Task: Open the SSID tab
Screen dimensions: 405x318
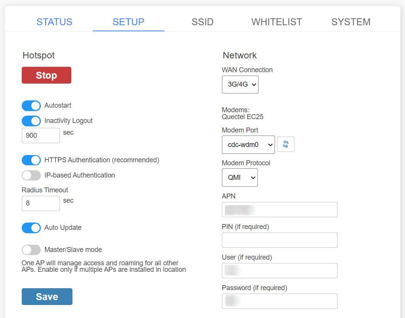Action: 202,22
